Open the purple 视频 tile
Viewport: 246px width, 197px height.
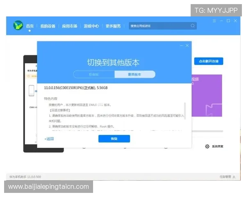[x=207, y=96]
